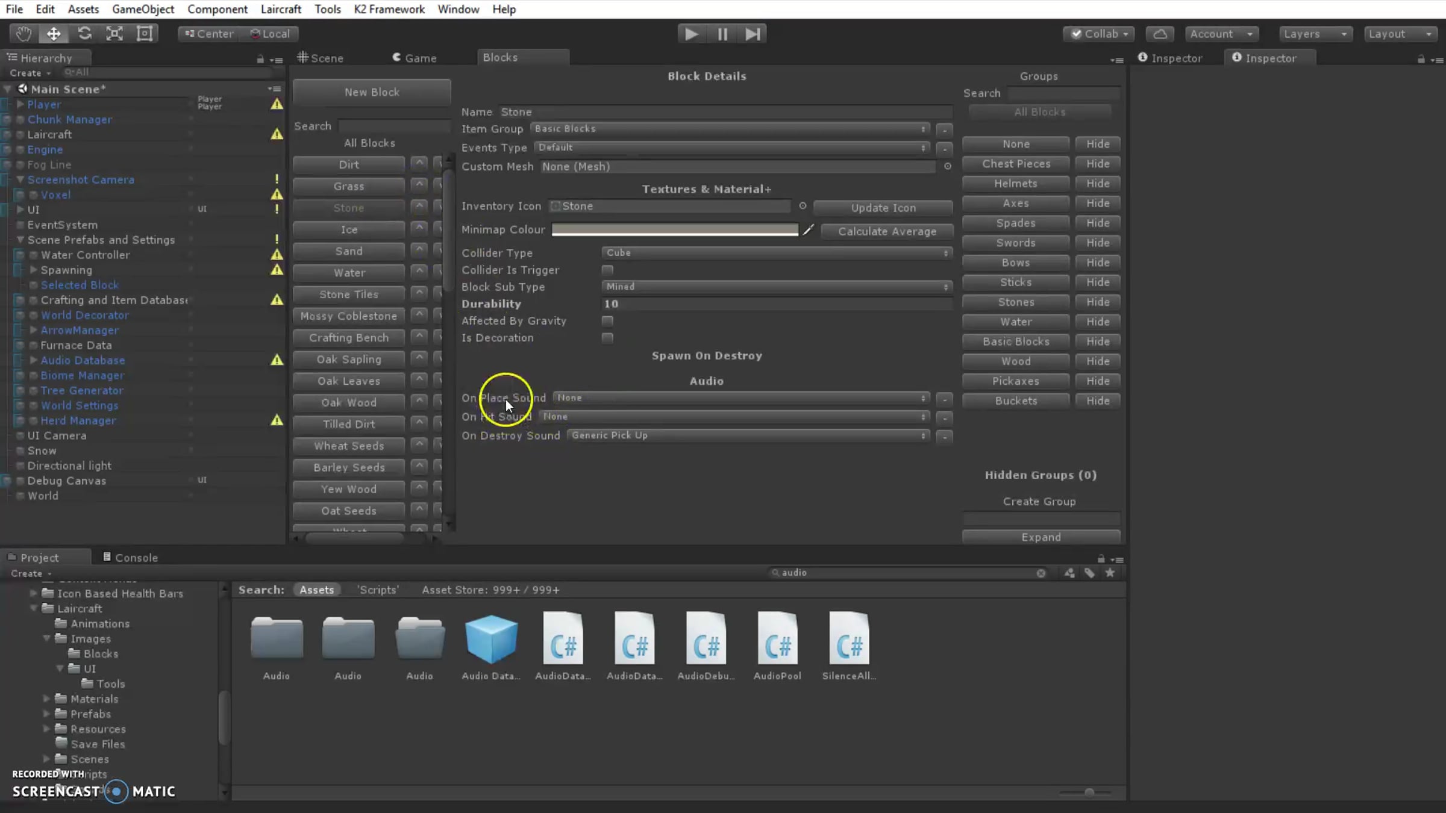Image resolution: width=1446 pixels, height=813 pixels.
Task: Pick Minimap Colour with the eyedropper
Action: click(x=809, y=229)
